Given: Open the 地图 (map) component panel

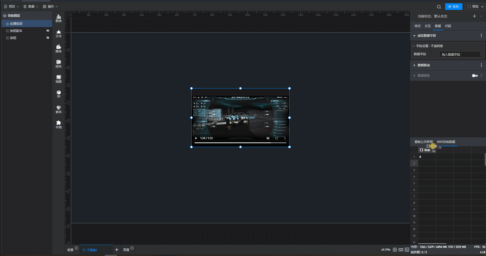Looking at the screenshot, I should (x=58, y=79).
